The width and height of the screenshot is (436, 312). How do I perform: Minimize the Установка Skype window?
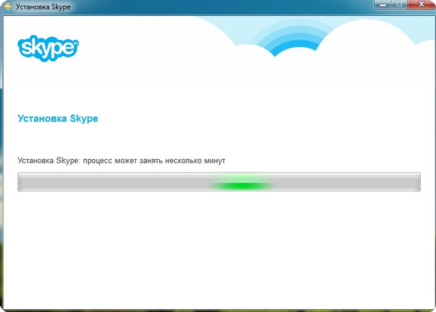(383, 5)
